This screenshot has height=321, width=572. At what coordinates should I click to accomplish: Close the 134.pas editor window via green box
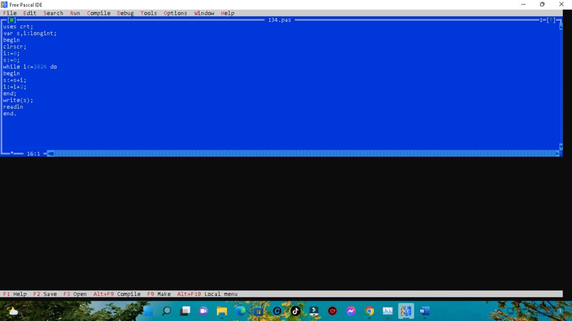point(12,20)
